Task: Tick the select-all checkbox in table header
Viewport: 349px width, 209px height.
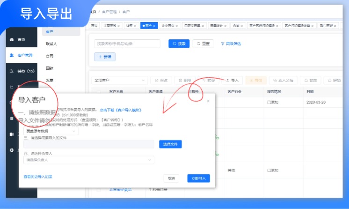Action: point(98,92)
